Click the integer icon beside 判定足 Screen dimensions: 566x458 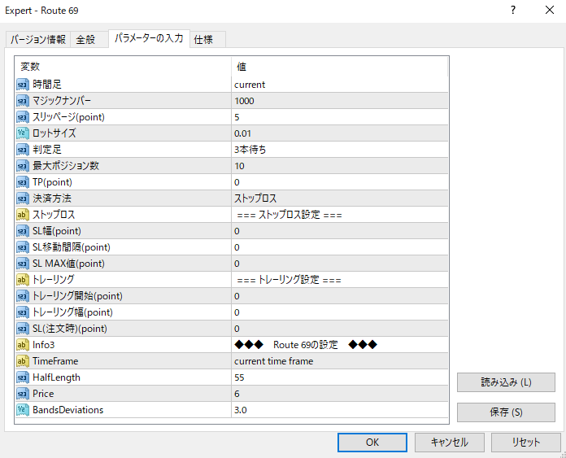pos(23,150)
